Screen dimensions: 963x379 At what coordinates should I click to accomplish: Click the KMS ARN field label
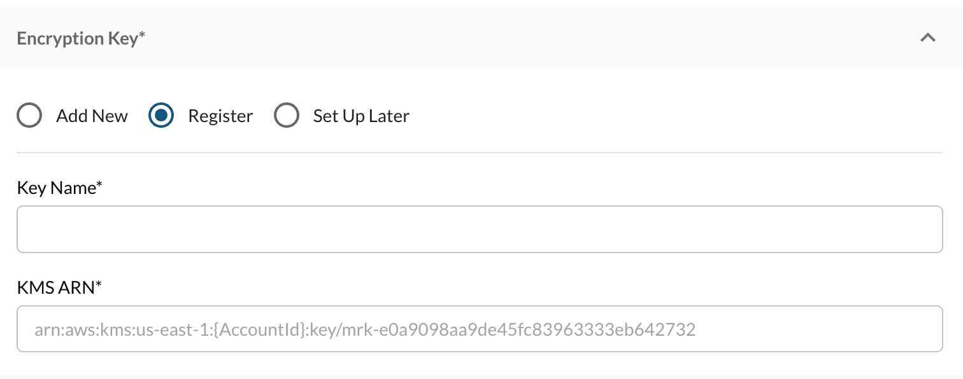point(55,288)
